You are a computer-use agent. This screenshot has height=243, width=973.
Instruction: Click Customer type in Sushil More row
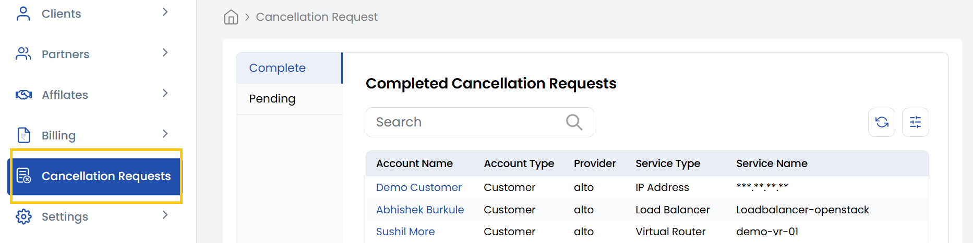(x=509, y=232)
